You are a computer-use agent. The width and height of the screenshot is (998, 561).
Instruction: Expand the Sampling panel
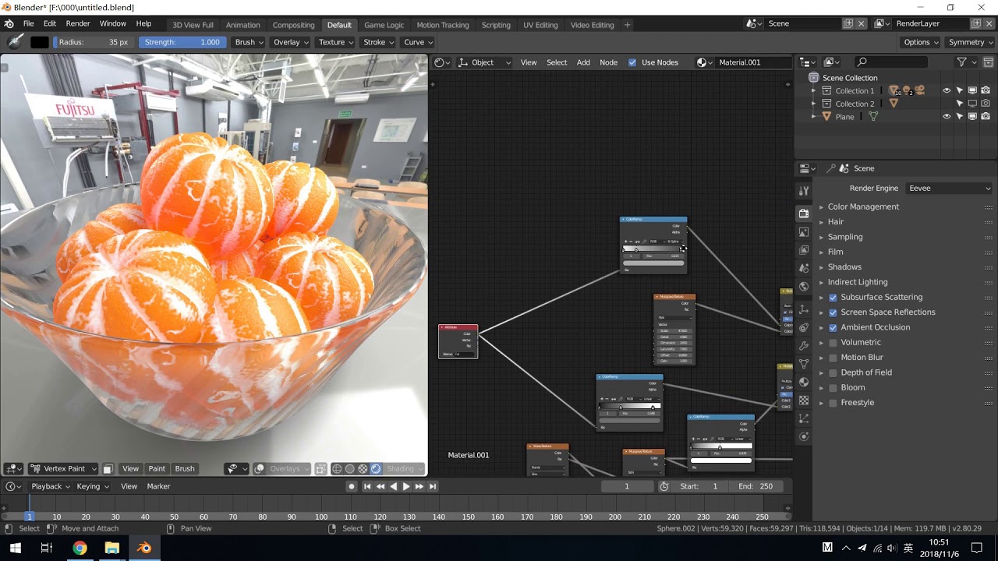(844, 237)
